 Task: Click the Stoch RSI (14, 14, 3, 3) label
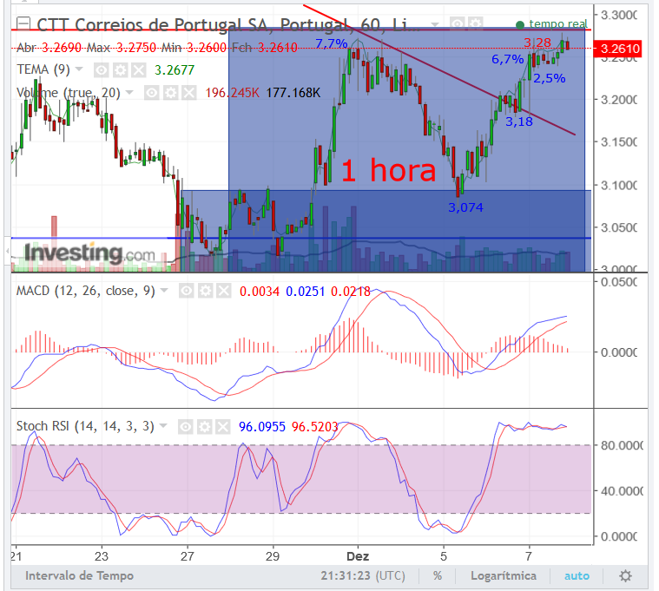pyautogui.click(x=85, y=426)
